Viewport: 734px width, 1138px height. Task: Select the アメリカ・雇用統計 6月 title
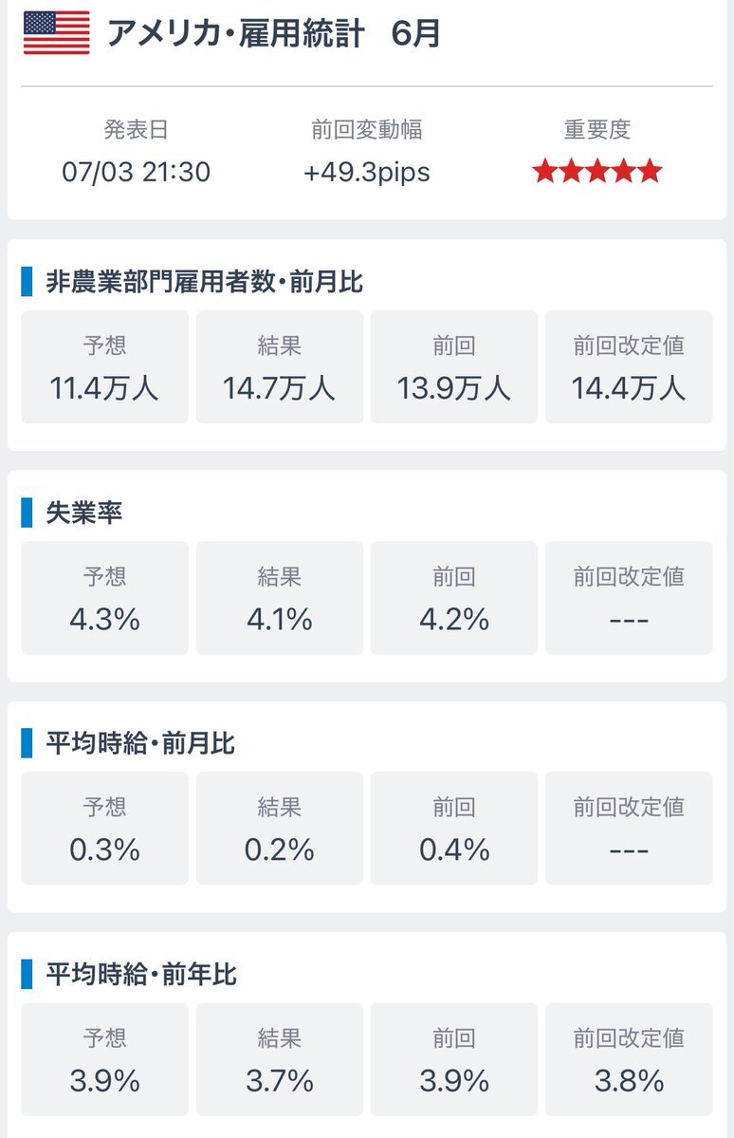point(273,33)
